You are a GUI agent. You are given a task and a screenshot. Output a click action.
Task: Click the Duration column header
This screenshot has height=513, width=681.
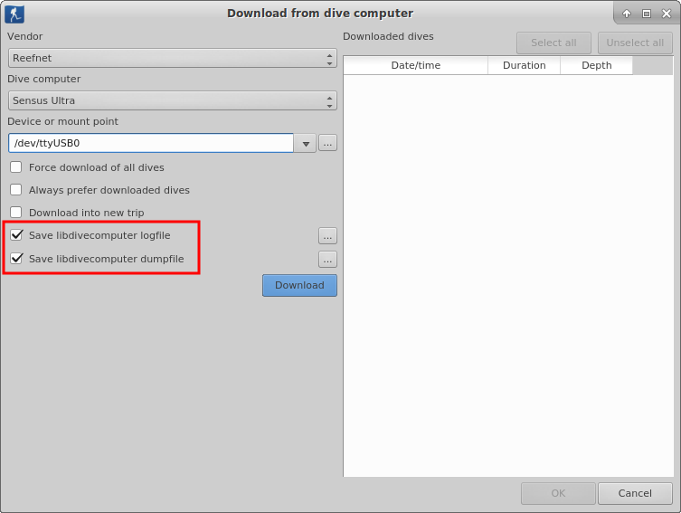(x=524, y=65)
